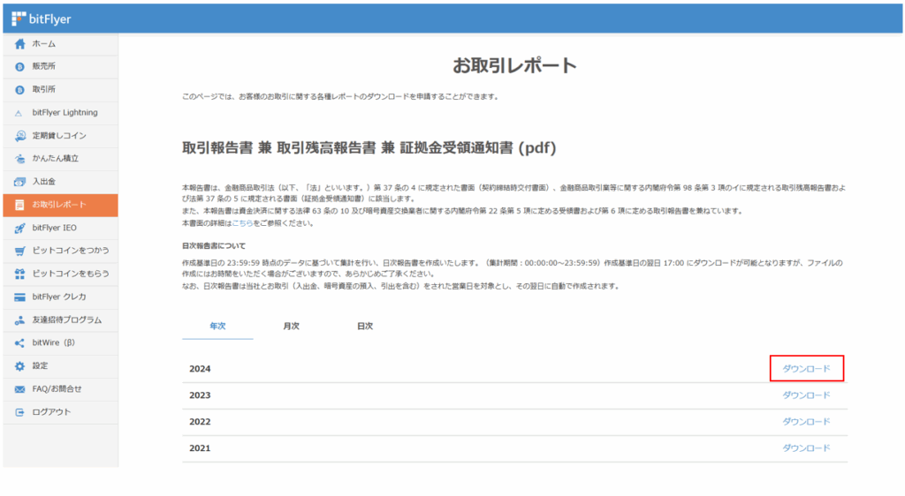905x496 pixels.
Task: Go to 入出金 page
Action: 61,182
